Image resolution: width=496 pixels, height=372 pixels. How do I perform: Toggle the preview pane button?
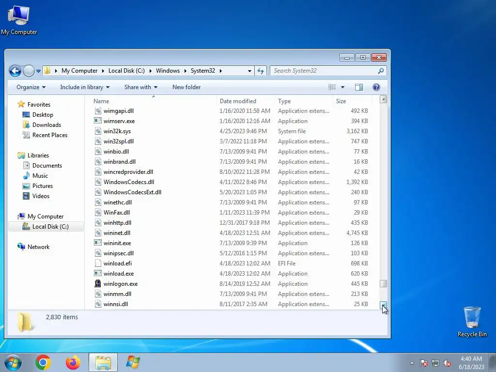pos(359,87)
